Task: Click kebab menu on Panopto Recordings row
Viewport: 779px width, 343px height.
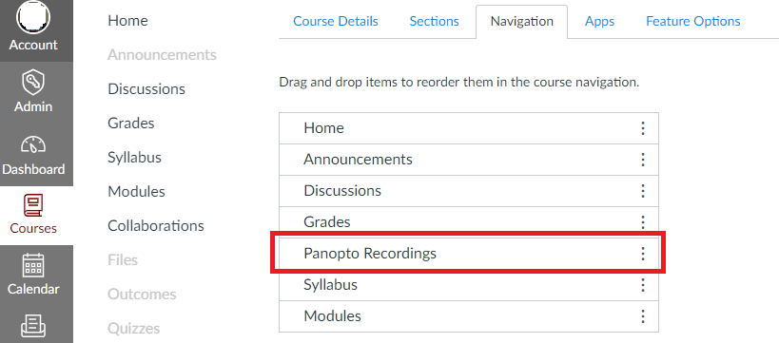Action: [642, 253]
